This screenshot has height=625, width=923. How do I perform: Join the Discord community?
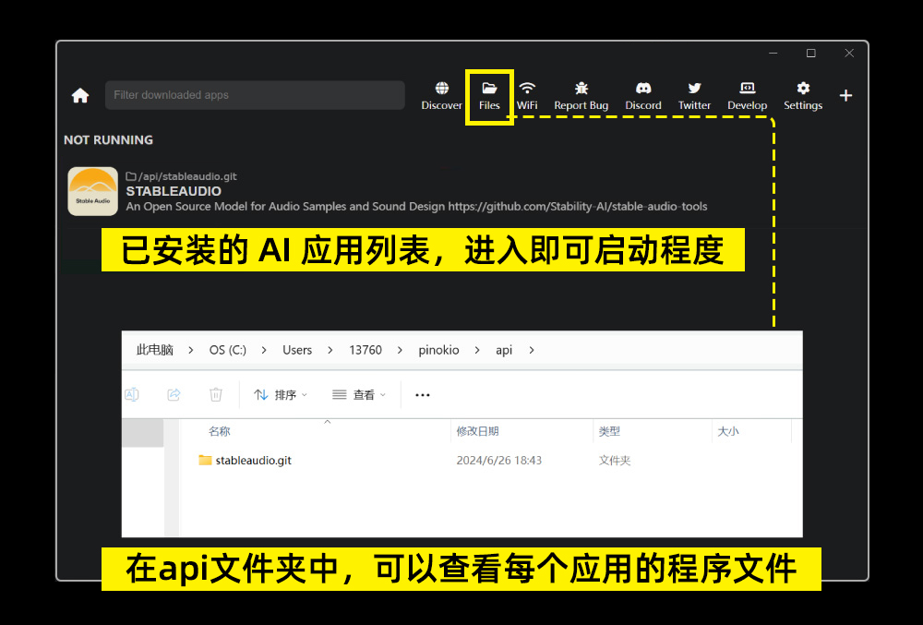coord(642,90)
